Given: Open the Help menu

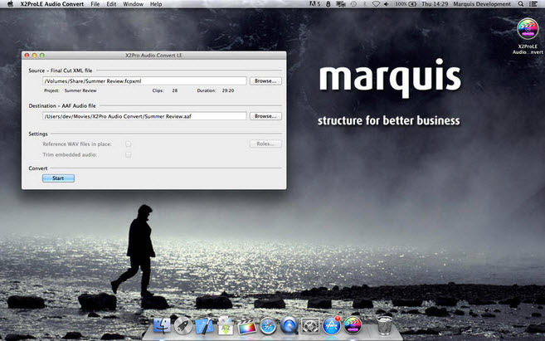Looking at the screenshot, I should tap(156, 4).
